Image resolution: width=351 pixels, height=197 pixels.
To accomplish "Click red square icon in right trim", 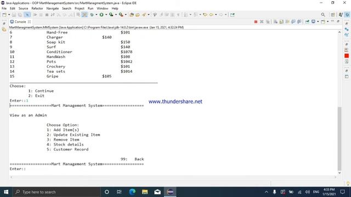I will point(347,56).
